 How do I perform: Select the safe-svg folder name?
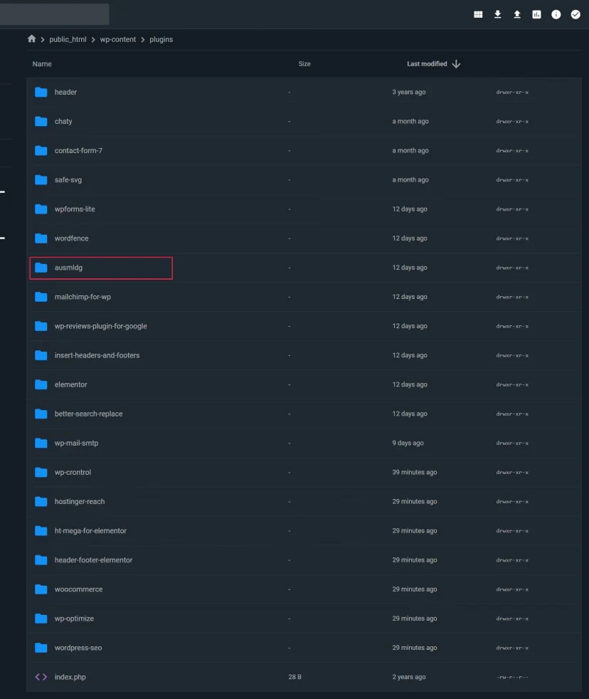tap(68, 179)
